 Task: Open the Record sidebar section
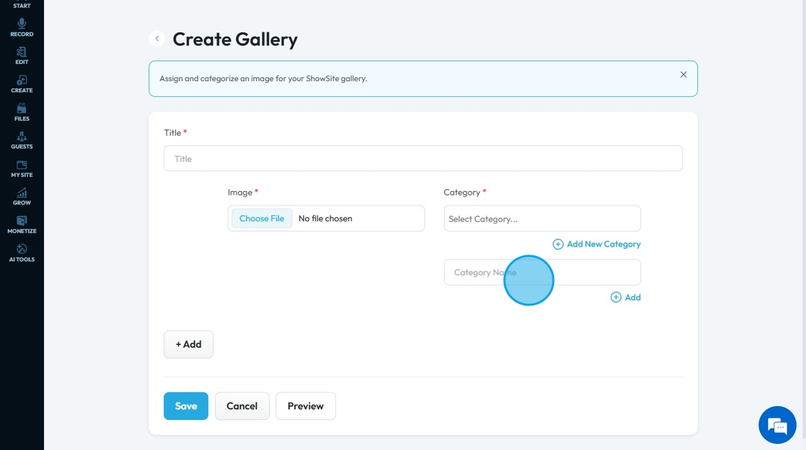tap(22, 28)
